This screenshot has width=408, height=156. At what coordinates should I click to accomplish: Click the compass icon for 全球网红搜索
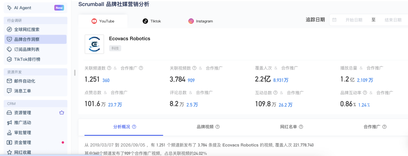coord(9,30)
